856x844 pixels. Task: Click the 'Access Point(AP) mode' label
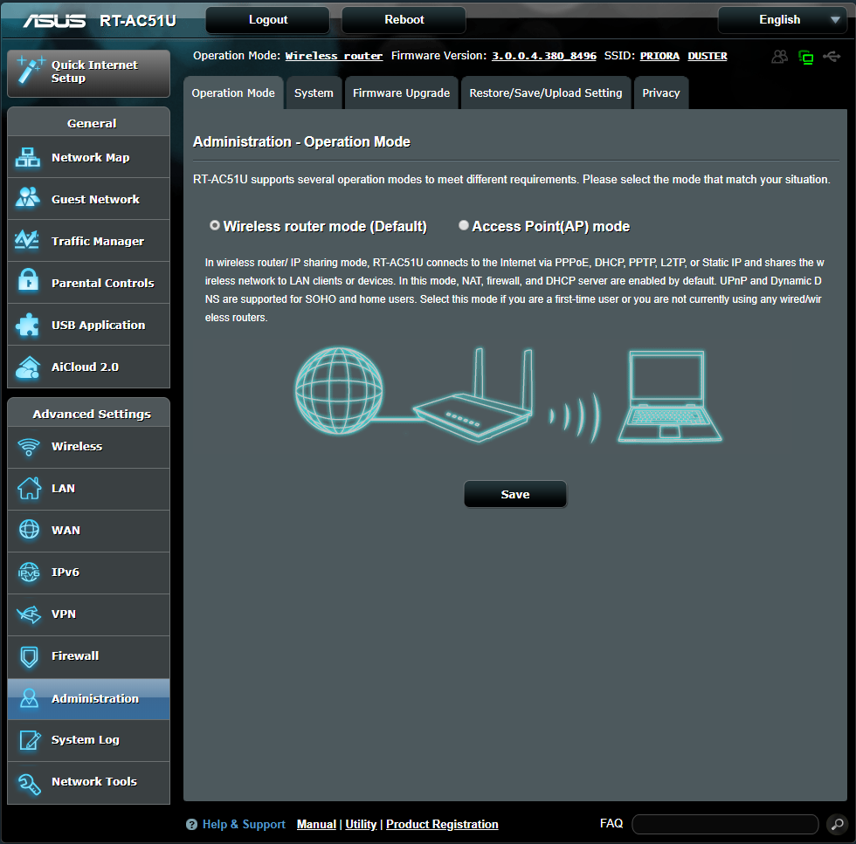pyautogui.click(x=551, y=226)
